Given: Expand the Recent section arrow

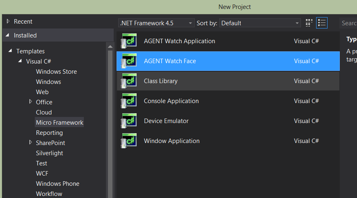Looking at the screenshot, I should (x=8, y=21).
